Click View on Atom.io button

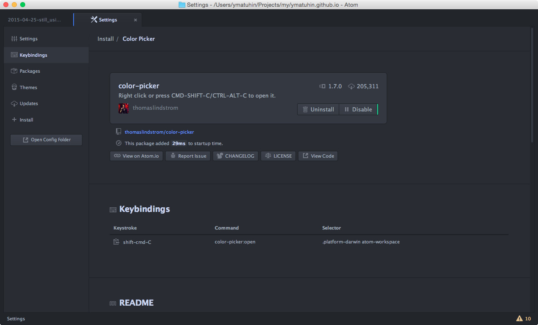[136, 156]
